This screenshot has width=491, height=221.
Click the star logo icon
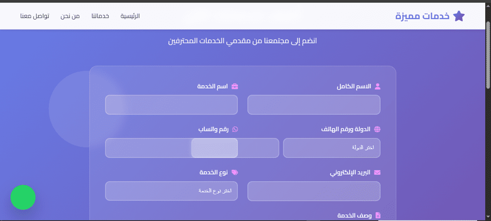(x=459, y=16)
